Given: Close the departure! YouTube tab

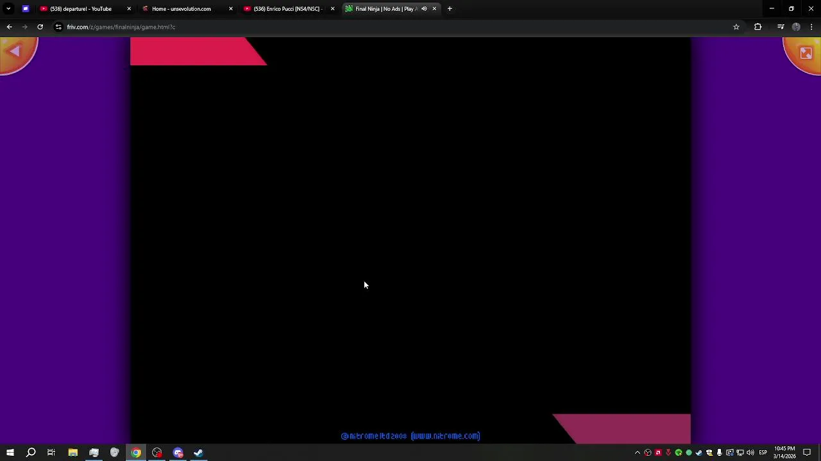Looking at the screenshot, I should tap(129, 9).
